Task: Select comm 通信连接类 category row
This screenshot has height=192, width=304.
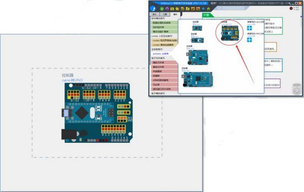Action: tap(164, 45)
